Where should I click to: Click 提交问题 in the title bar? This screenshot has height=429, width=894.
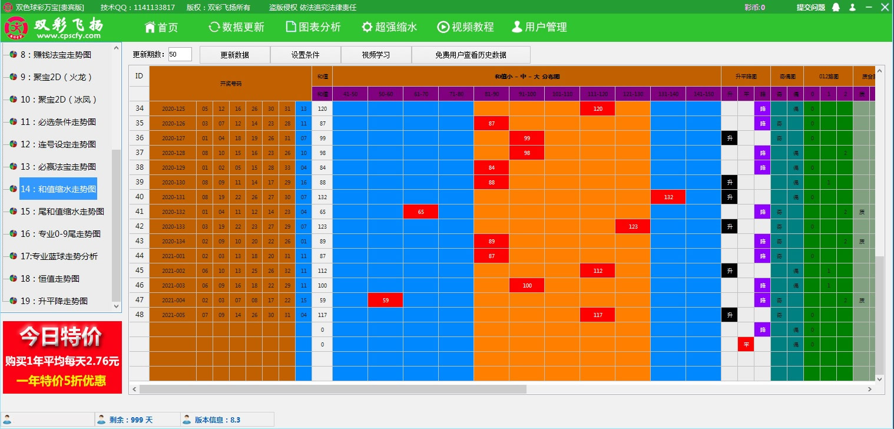(810, 8)
